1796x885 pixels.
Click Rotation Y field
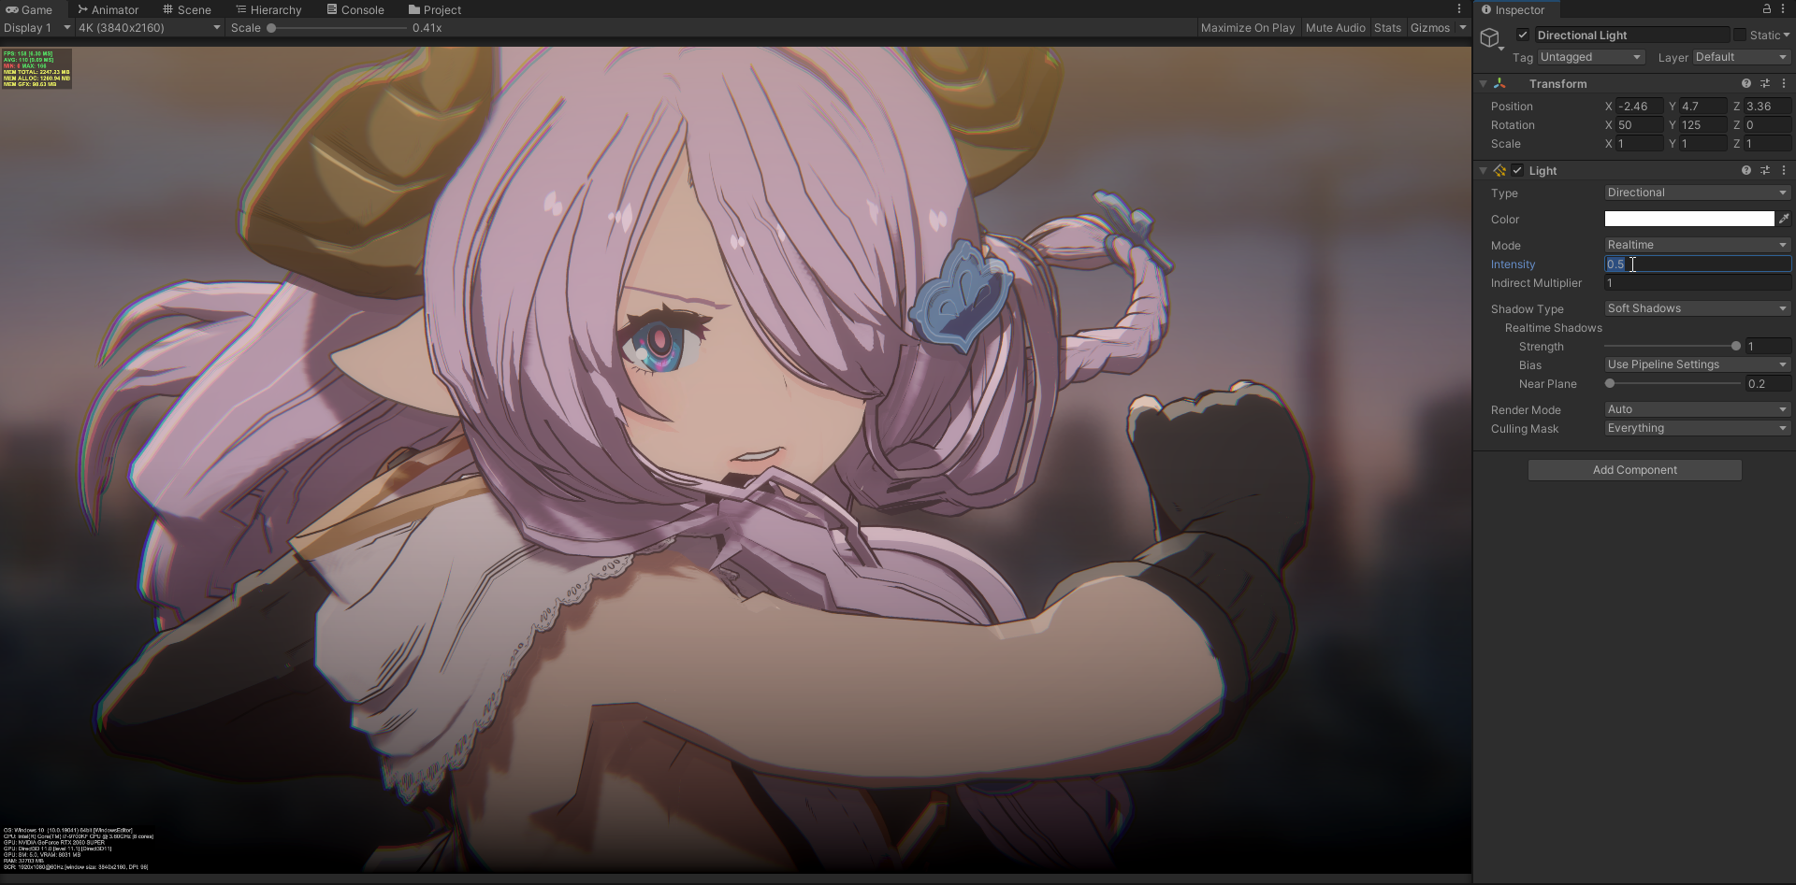tap(1702, 125)
